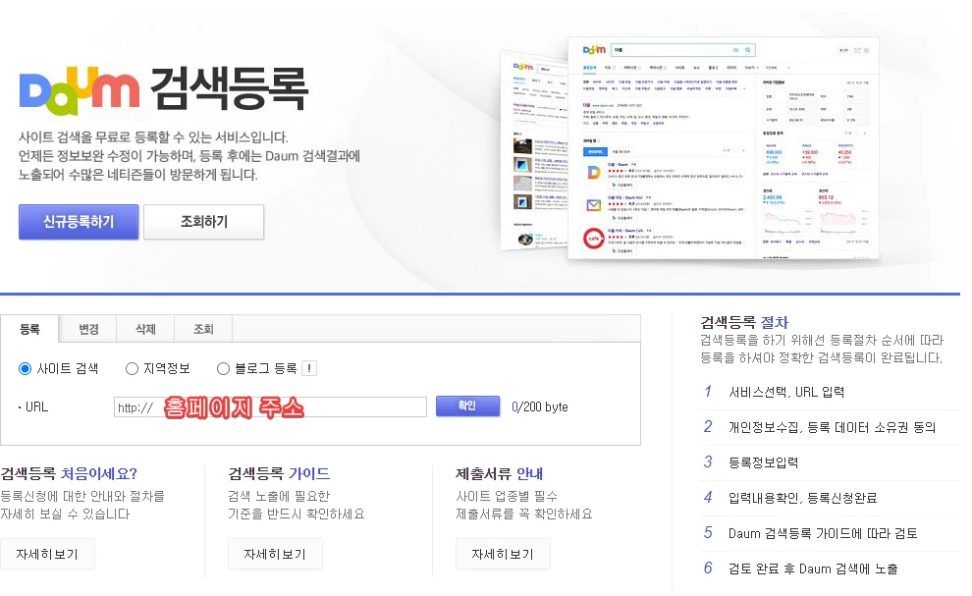Click step 5 Daum 검색등록 가이드에 따라 검토
This screenshot has height=596, width=972.
click(822, 533)
